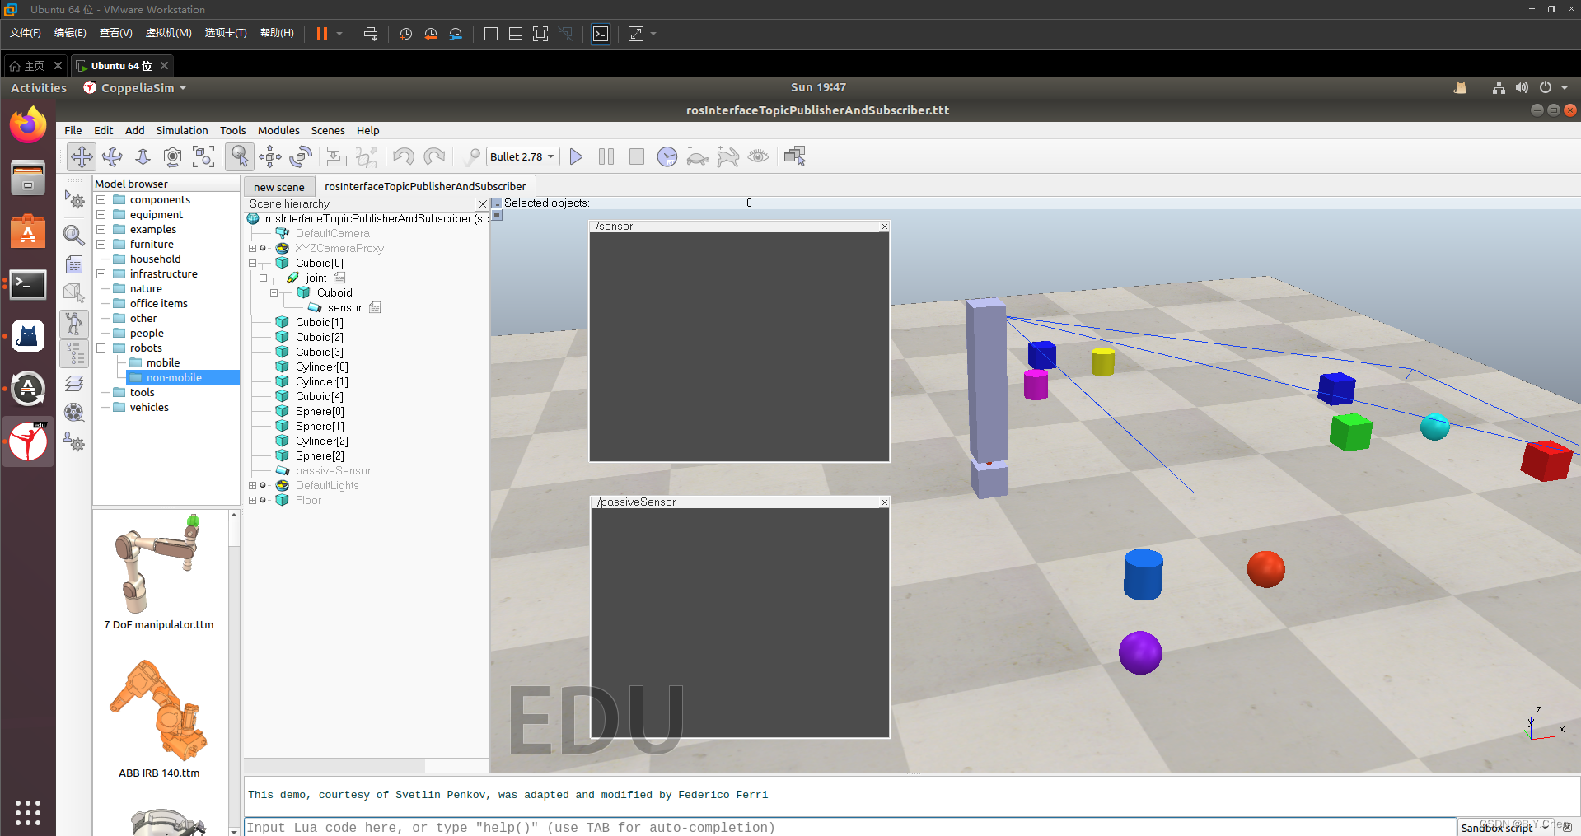1581x836 pixels.
Task: Select the camera rotate tool
Action: [x=112, y=156]
